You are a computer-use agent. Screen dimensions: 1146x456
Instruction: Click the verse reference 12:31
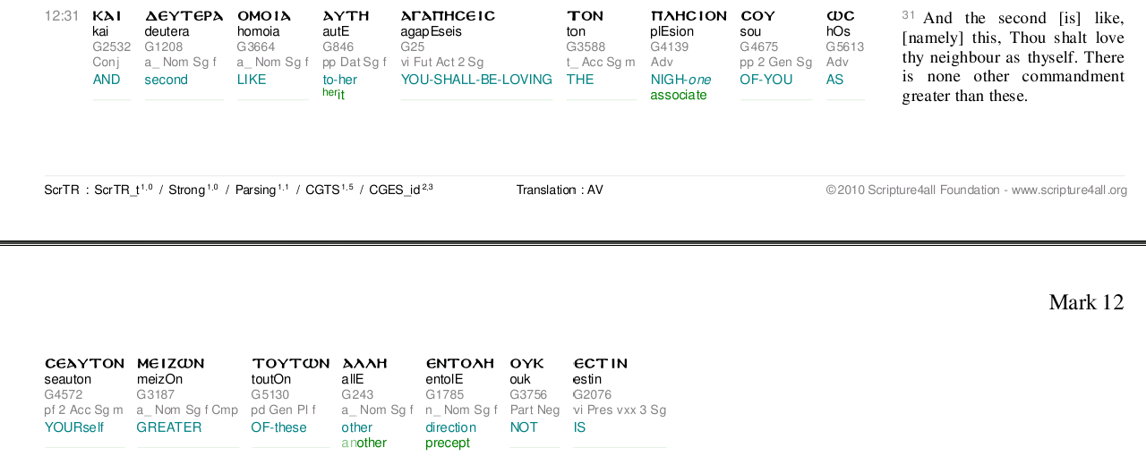[x=62, y=15]
